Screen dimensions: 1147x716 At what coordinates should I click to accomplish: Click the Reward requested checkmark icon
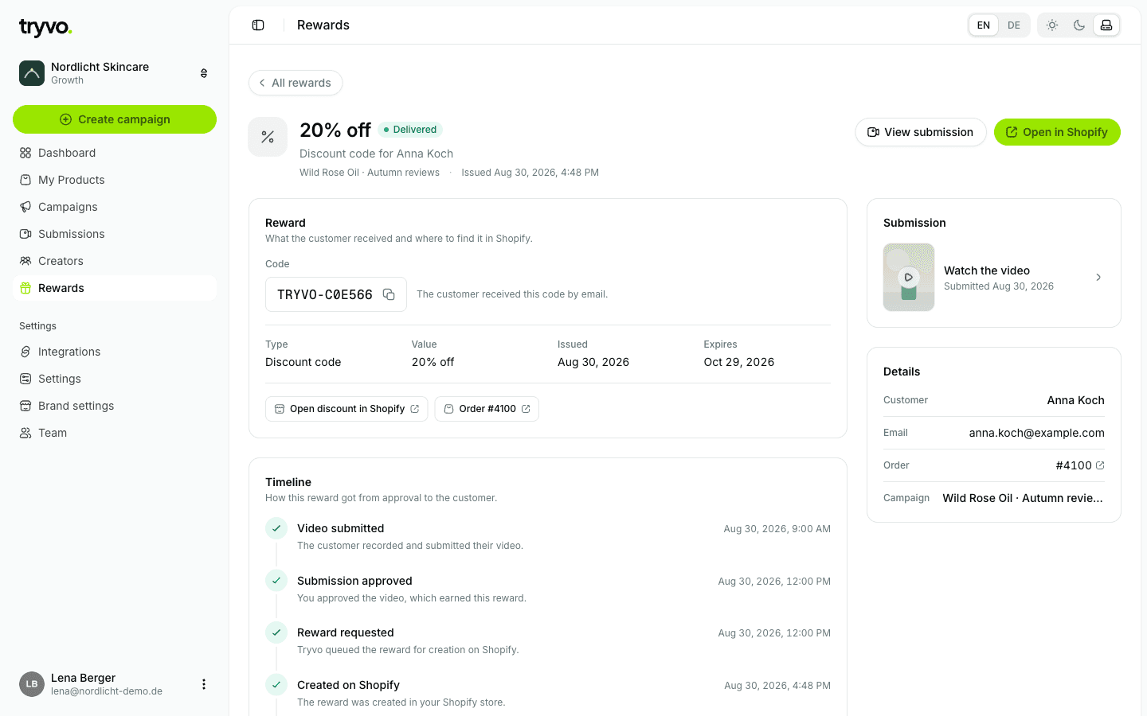click(276, 632)
